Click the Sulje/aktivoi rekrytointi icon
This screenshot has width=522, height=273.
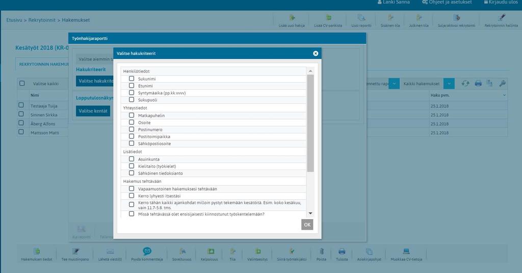[457, 18]
